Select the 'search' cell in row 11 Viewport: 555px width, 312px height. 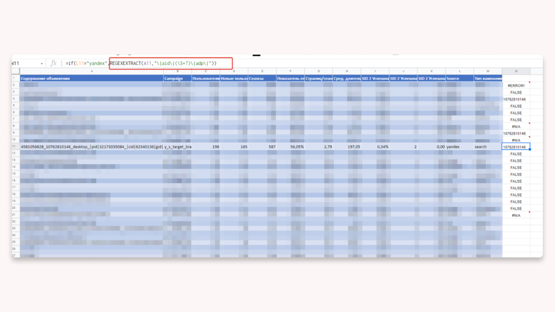tap(488, 147)
